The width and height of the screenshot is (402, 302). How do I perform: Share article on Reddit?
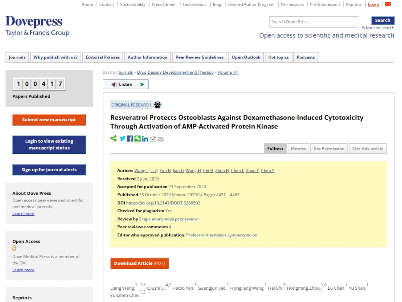153,139
